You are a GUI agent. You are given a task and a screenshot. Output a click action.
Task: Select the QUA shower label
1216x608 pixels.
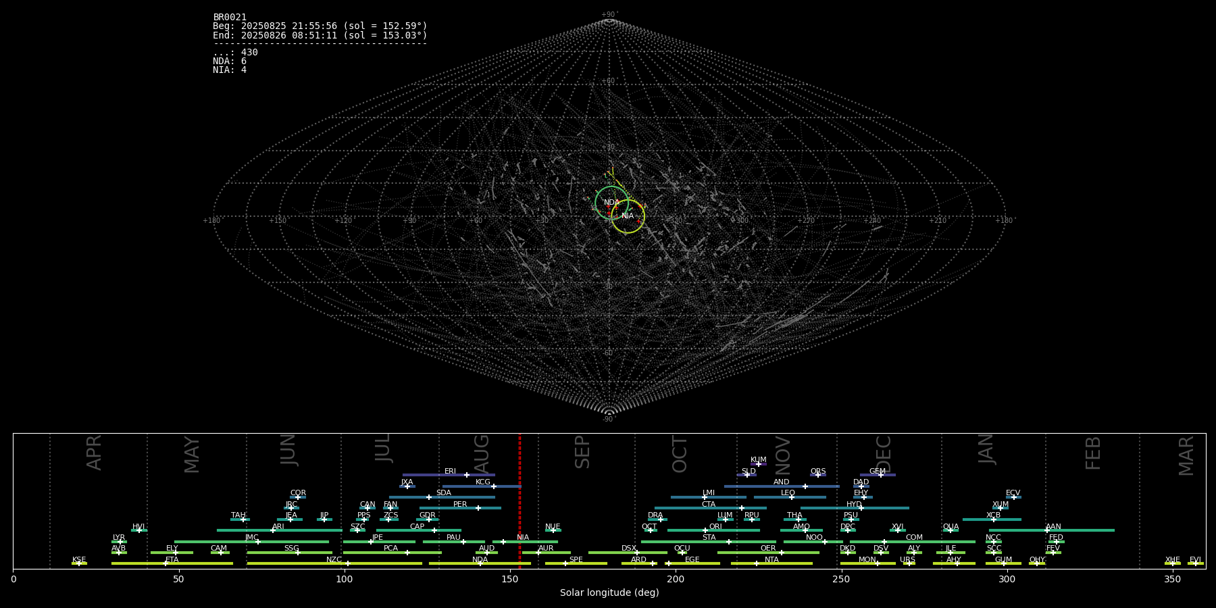[951, 527]
